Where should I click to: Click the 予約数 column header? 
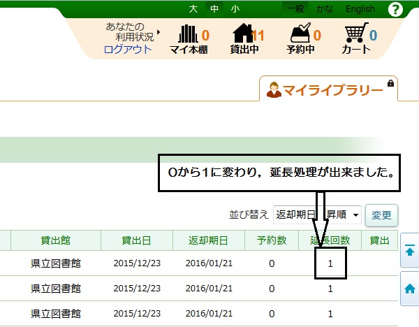[272, 240]
